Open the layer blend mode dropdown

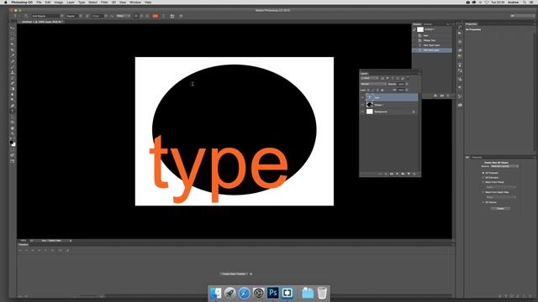(x=373, y=84)
